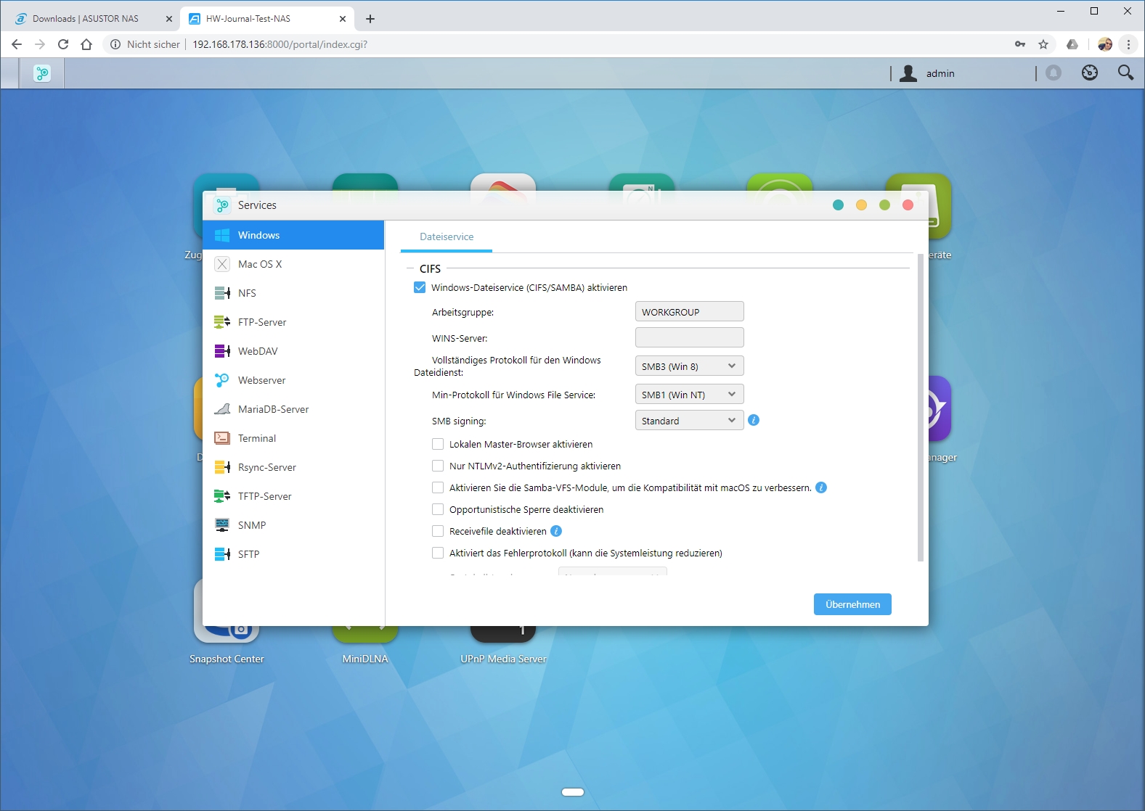This screenshot has width=1145, height=811.
Task: Select the SFTP service icon
Action: [222, 554]
